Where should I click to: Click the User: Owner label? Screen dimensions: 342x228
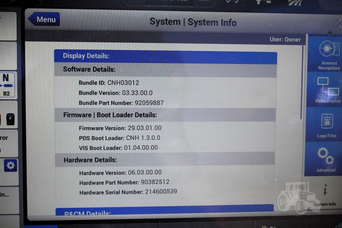(x=285, y=40)
